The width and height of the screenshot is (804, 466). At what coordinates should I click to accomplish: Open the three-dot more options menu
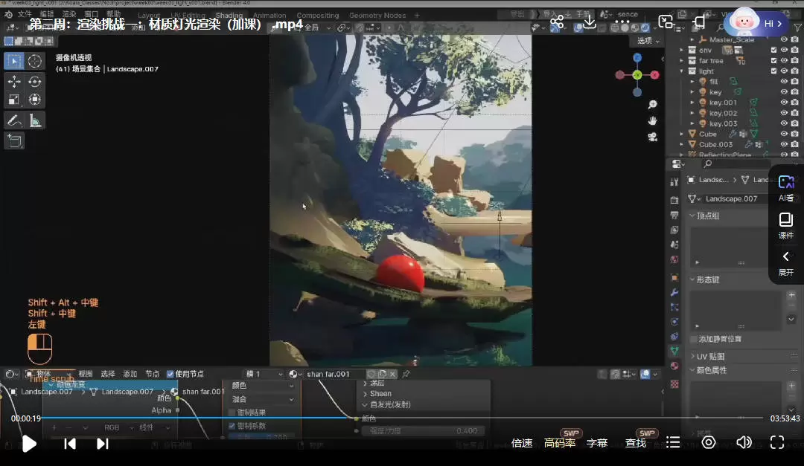[622, 22]
